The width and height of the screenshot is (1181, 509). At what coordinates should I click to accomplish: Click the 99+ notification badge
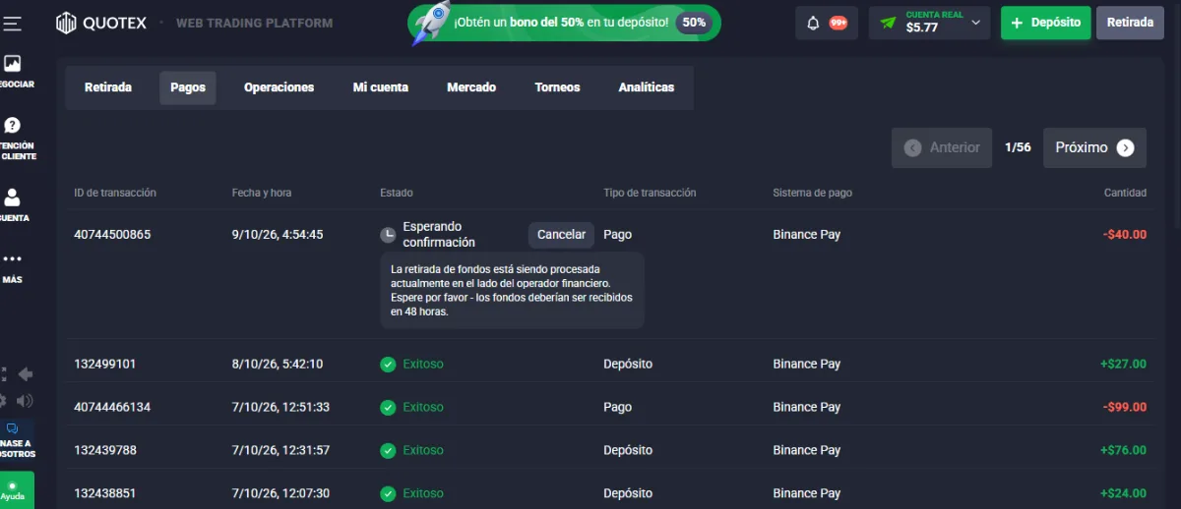point(839,23)
